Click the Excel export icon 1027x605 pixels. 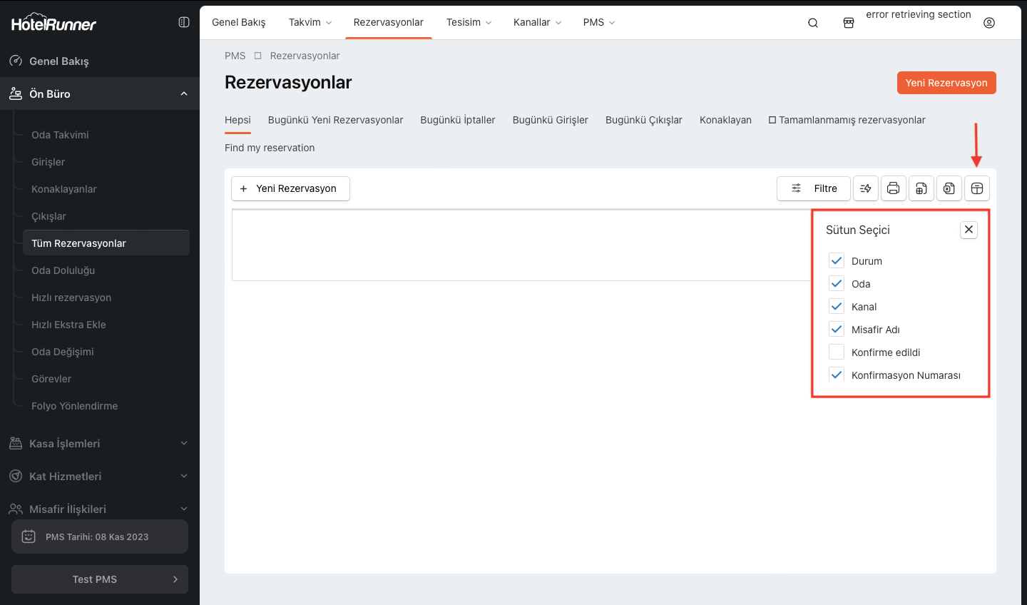(949, 188)
